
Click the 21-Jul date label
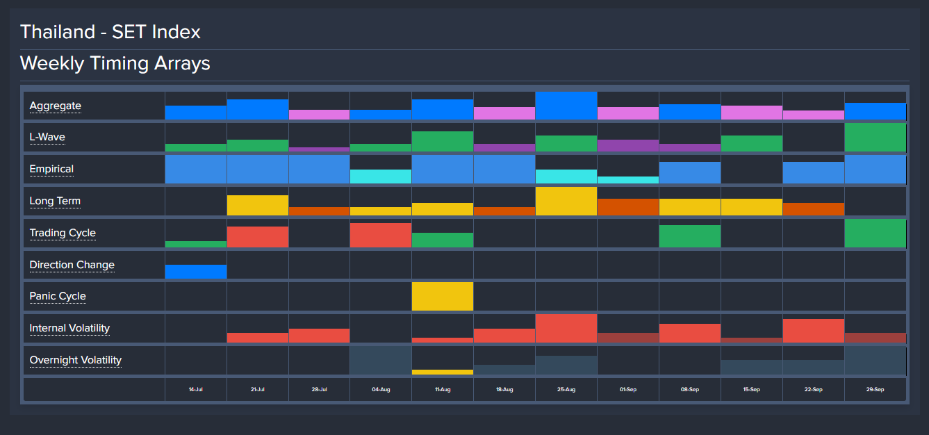point(258,390)
